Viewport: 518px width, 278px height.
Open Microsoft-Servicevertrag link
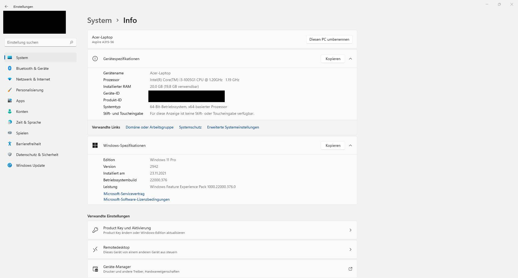124,194
